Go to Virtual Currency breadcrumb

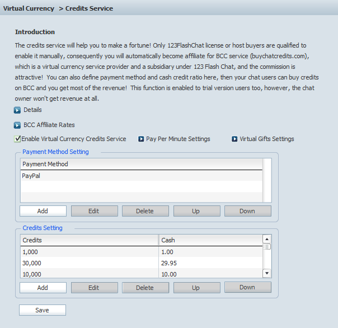tap(29, 8)
